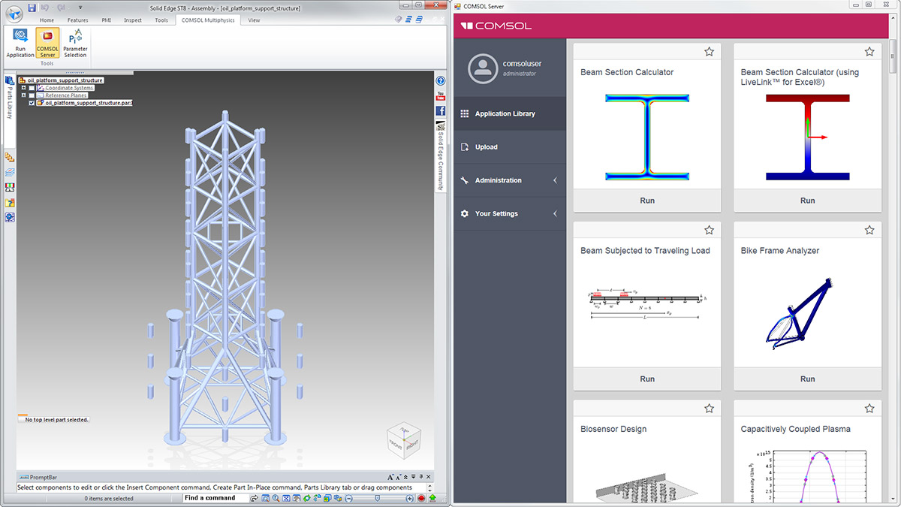The image size is (901, 507).
Task: Favorite the Beam Section Calculator with star
Action: (709, 52)
